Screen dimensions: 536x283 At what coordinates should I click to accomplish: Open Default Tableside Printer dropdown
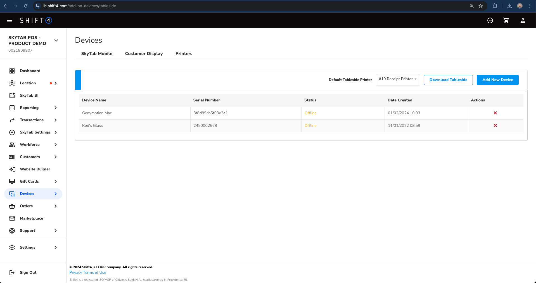397,79
